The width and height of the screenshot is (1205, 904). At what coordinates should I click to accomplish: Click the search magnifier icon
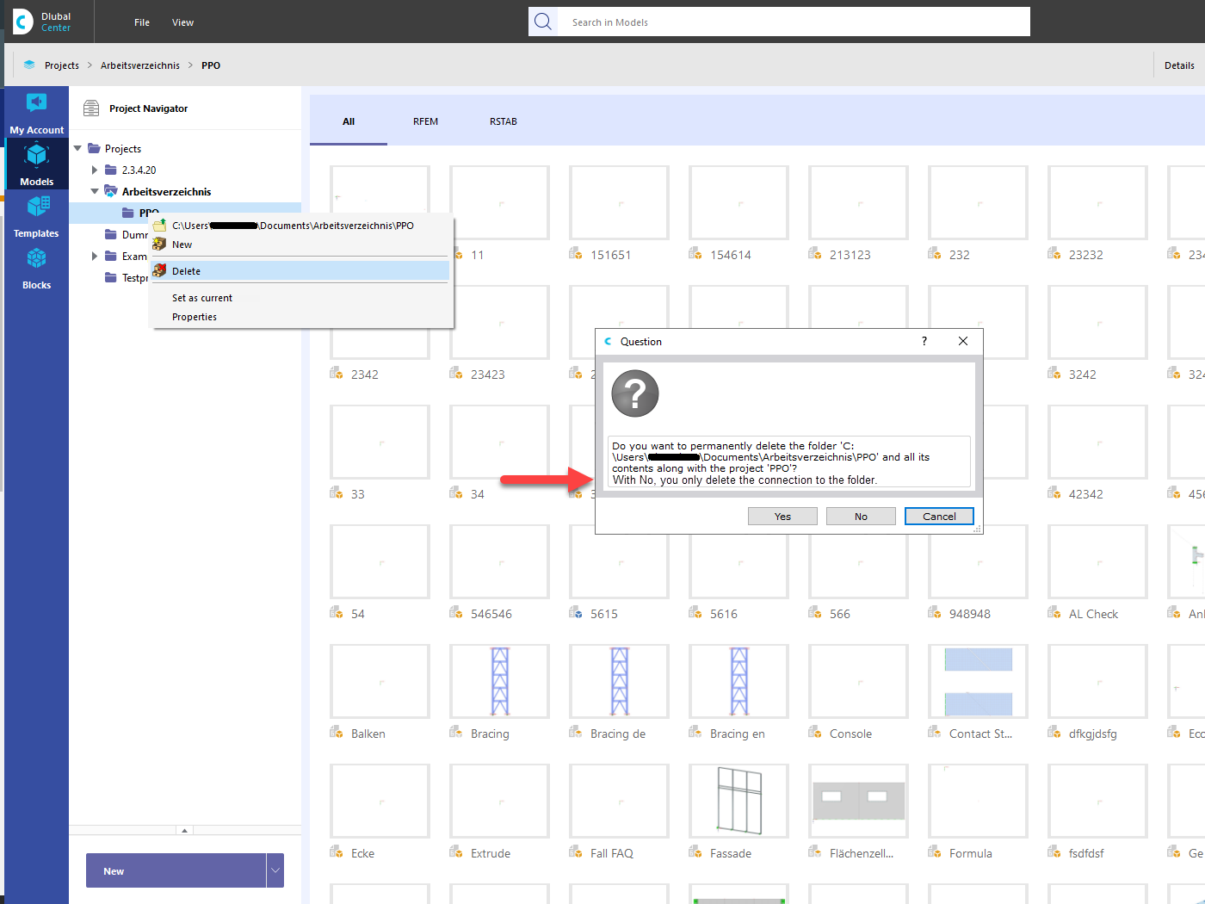(x=543, y=22)
